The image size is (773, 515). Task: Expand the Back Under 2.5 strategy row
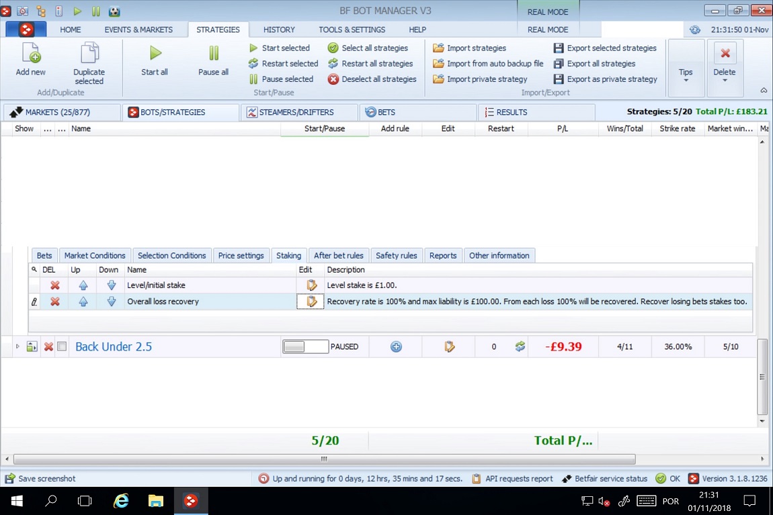(17, 346)
